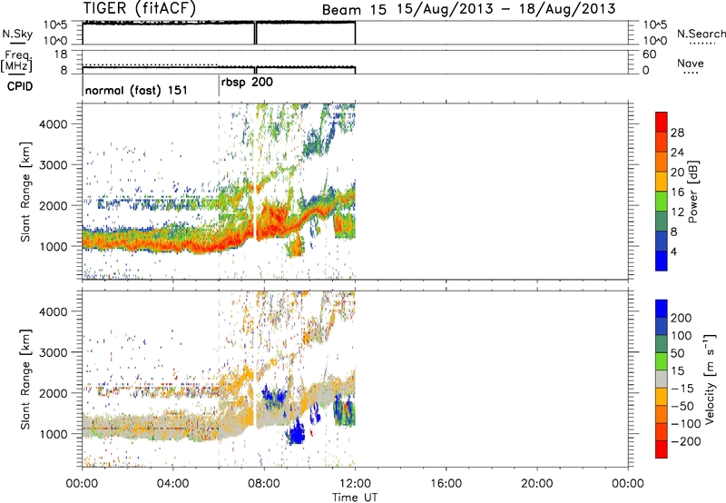Viewport: 726px width, 503px height.
Task: Click the 4000 tick on power panel axis
Action: click(53, 124)
